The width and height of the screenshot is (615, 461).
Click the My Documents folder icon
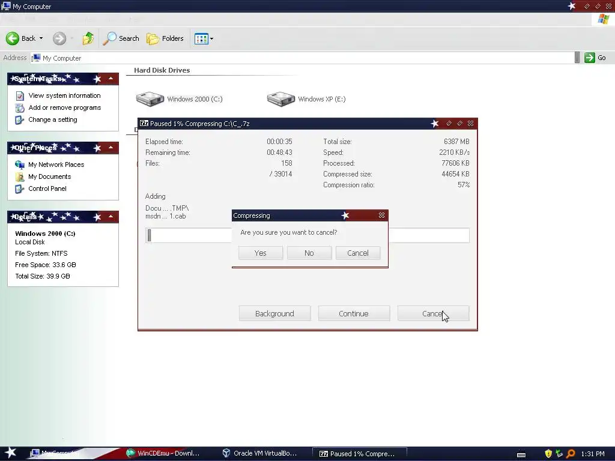(20, 177)
